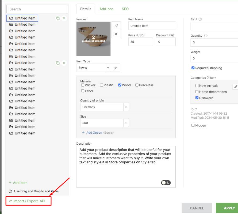The image size is (238, 214).
Task: Click the Price (USD) field
Action: [141, 42]
